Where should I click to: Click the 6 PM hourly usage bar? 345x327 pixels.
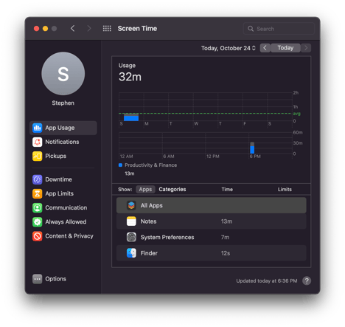[252, 148]
